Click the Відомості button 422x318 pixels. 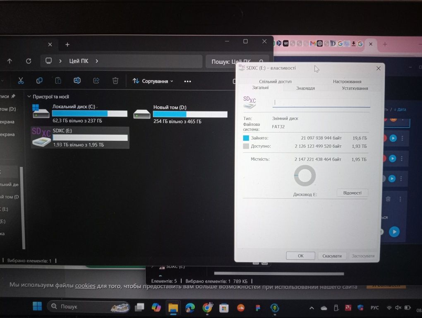[x=352, y=193]
